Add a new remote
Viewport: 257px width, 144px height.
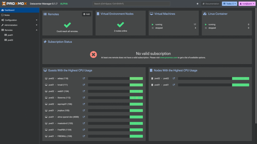click(x=87, y=14)
